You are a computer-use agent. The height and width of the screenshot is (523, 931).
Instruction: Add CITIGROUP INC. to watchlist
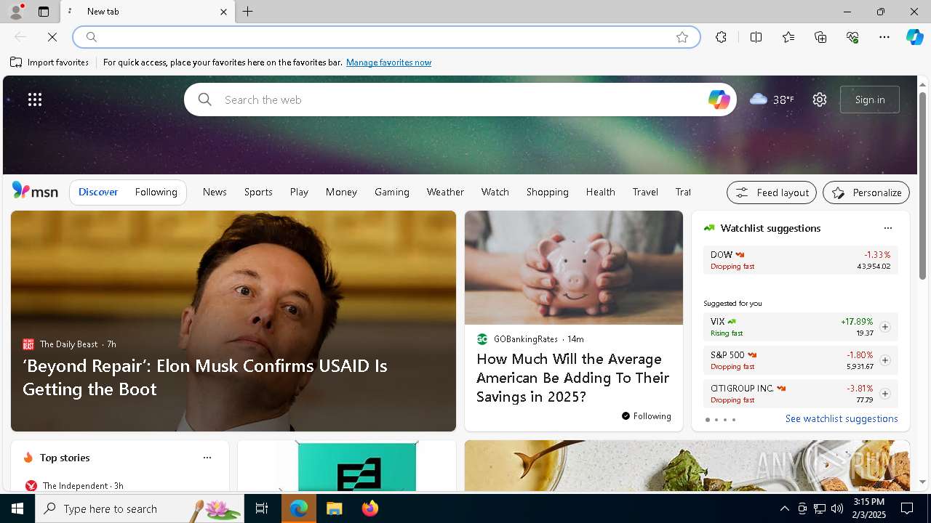point(884,394)
